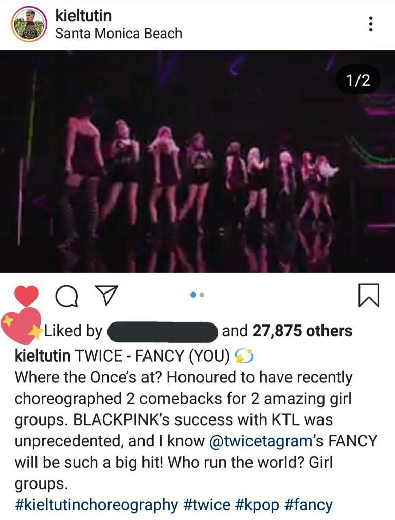Share post via paper plane icon
This screenshot has width=395, height=520.
pos(106,295)
